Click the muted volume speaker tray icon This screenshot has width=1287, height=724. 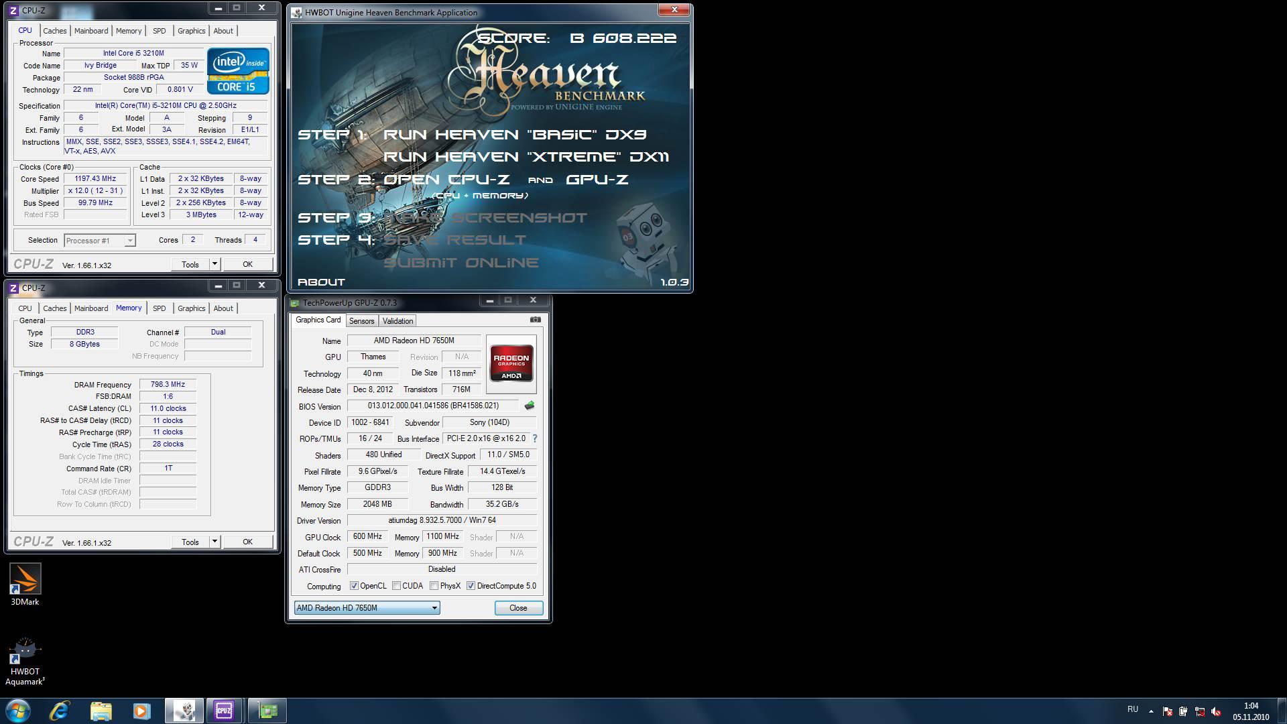pos(1215,711)
